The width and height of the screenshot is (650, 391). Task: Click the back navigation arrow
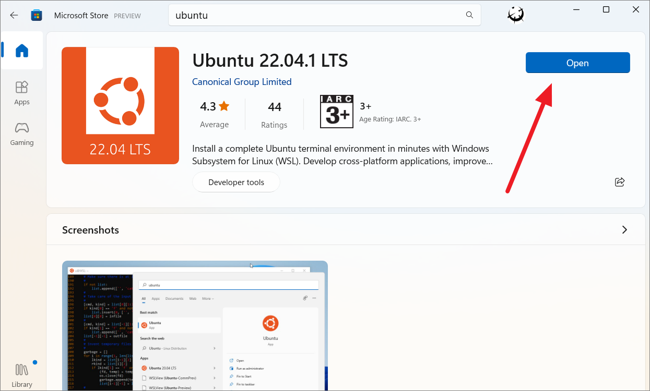pyautogui.click(x=14, y=15)
